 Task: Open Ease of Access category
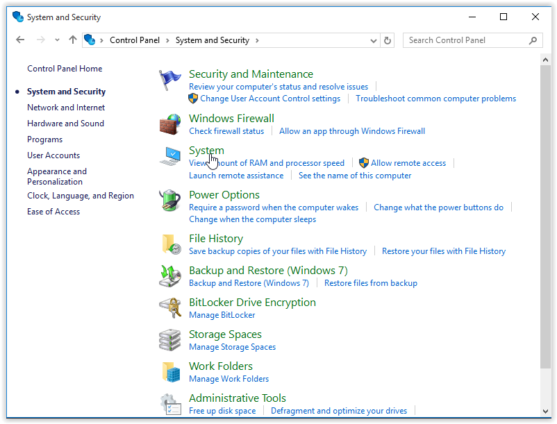[x=53, y=212]
